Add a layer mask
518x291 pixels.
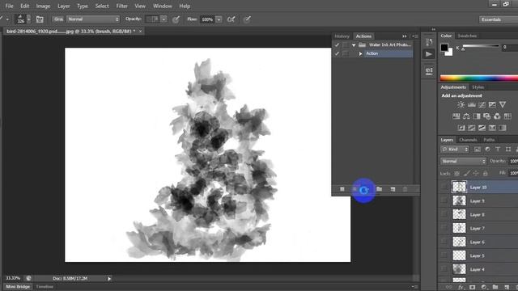(473, 287)
